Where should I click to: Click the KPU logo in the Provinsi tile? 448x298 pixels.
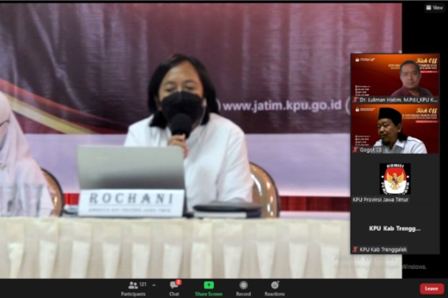(394, 179)
